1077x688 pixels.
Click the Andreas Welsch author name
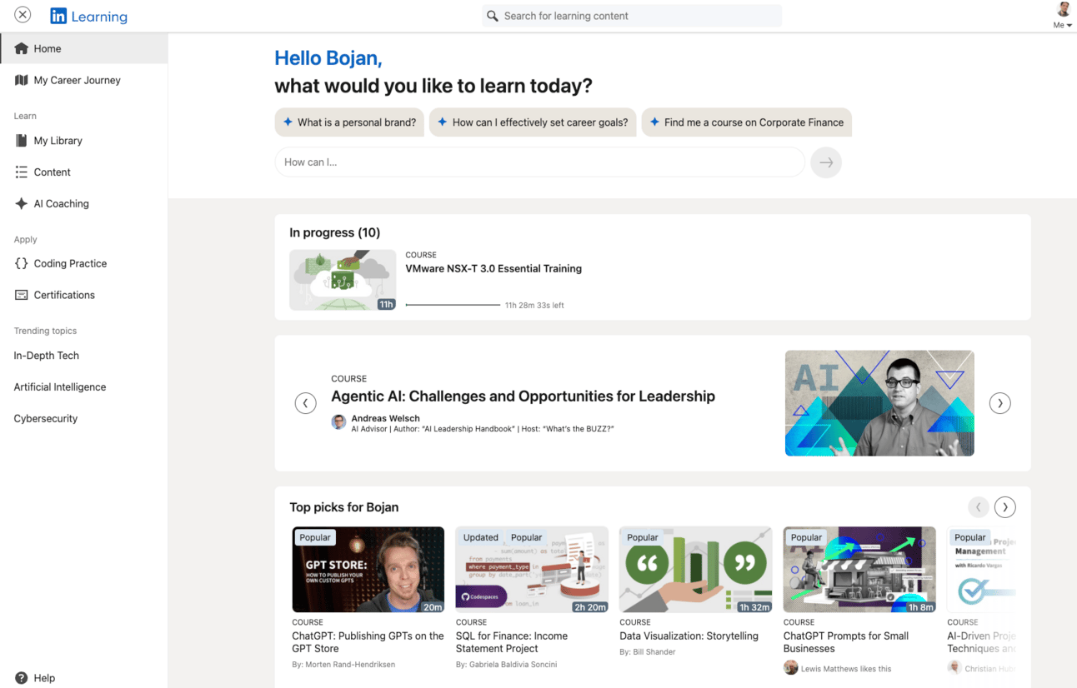pyautogui.click(x=385, y=418)
